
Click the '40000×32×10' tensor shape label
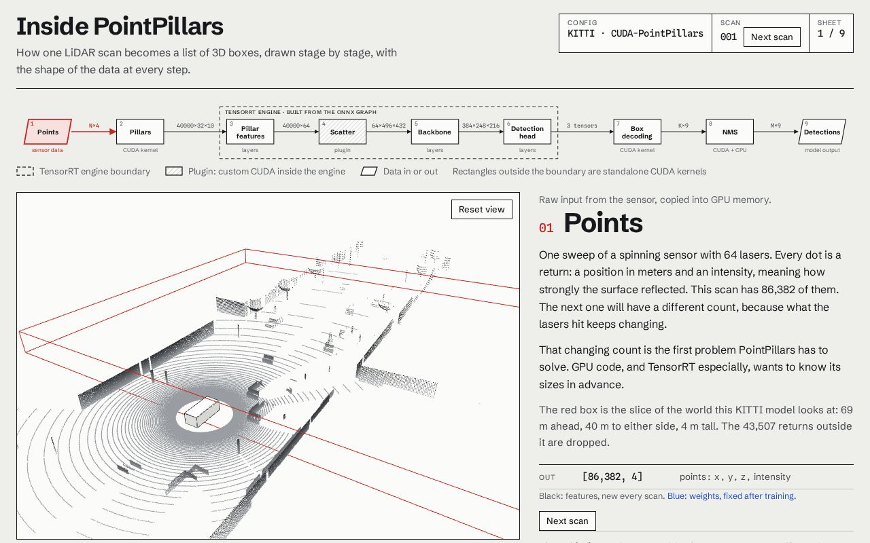pyautogui.click(x=195, y=126)
